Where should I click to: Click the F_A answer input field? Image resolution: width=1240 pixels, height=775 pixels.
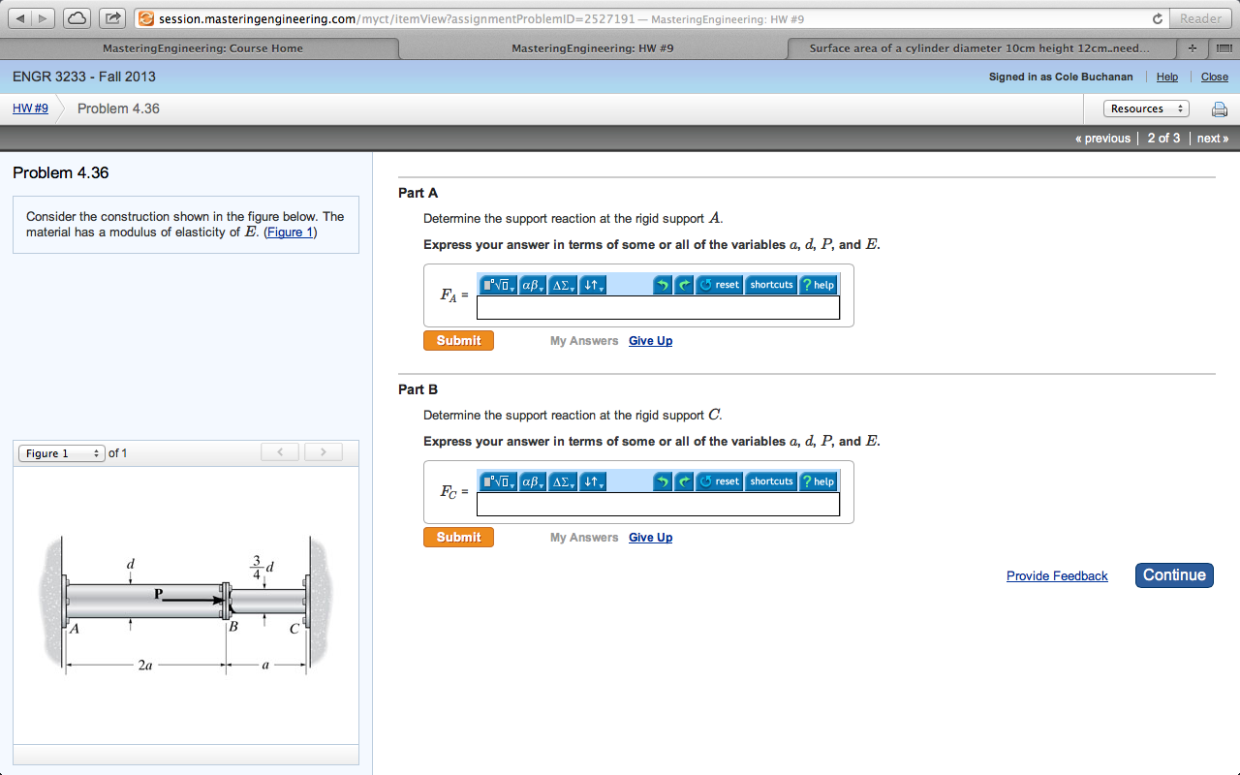pyautogui.click(x=658, y=308)
